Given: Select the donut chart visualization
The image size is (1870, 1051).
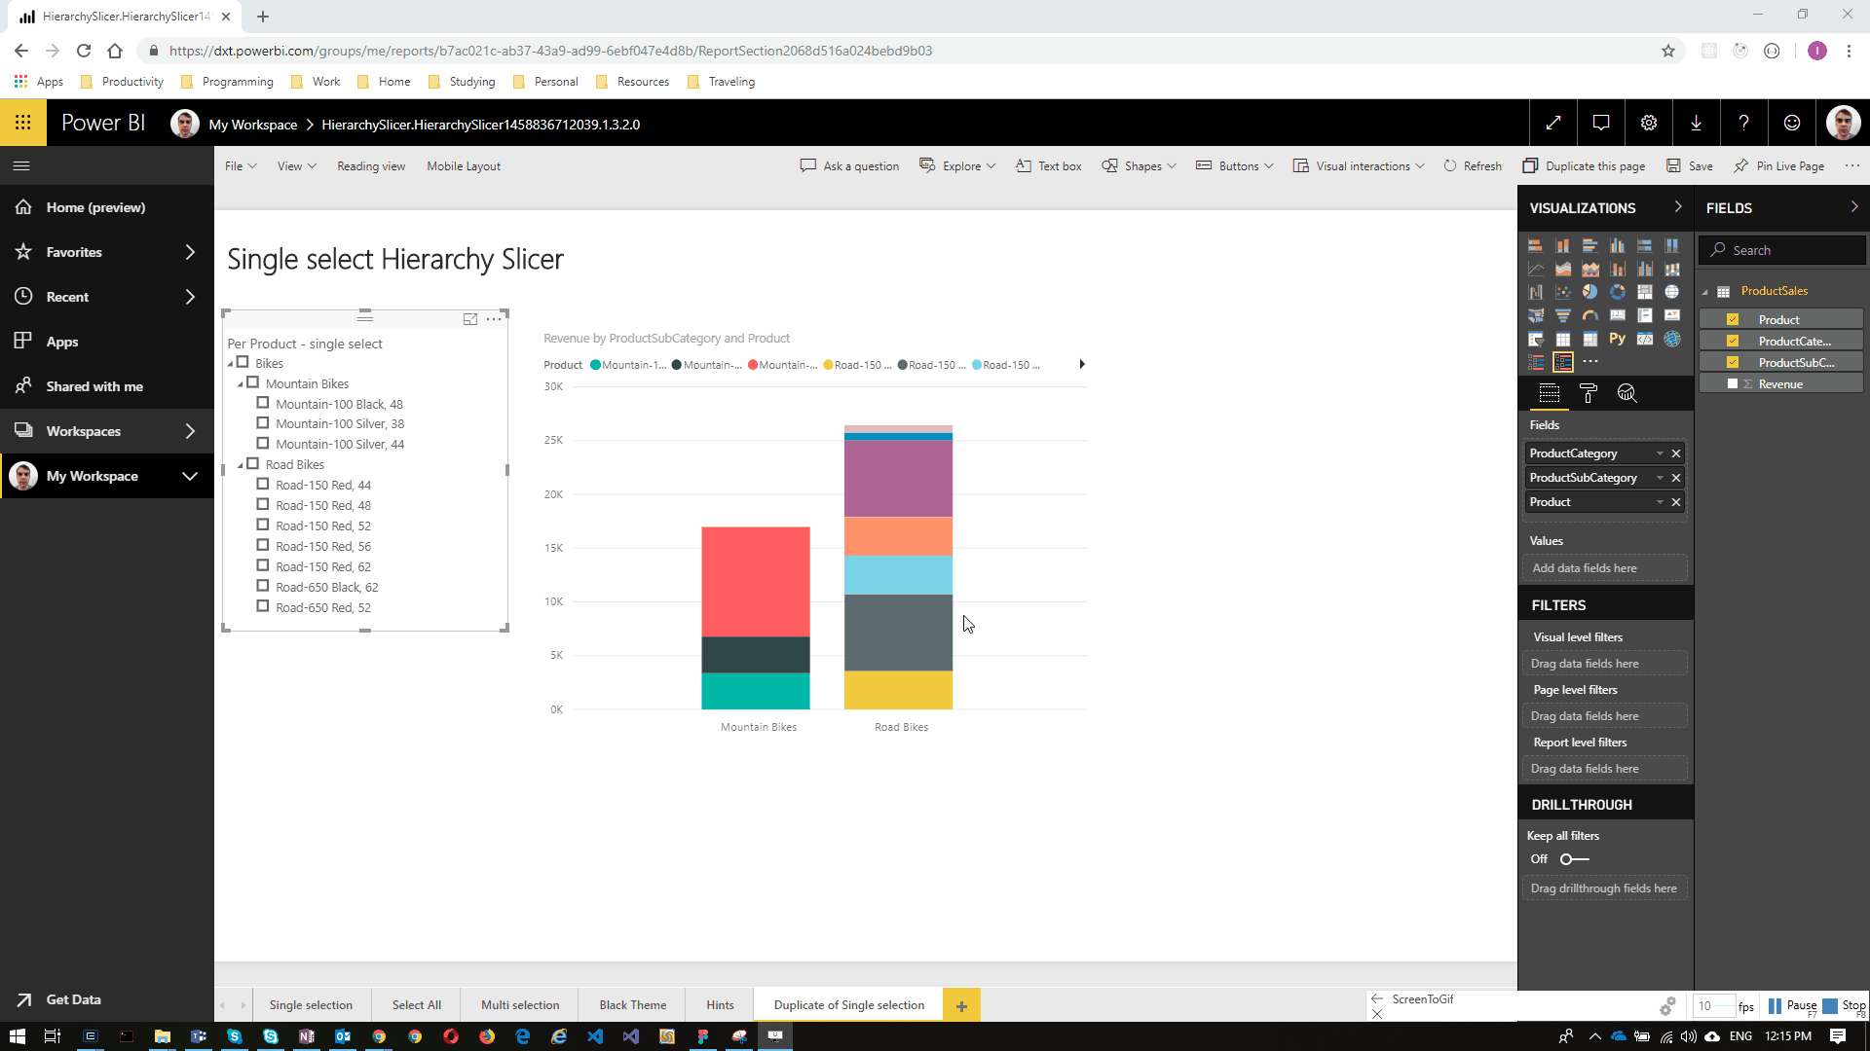Looking at the screenshot, I should pos(1618,292).
